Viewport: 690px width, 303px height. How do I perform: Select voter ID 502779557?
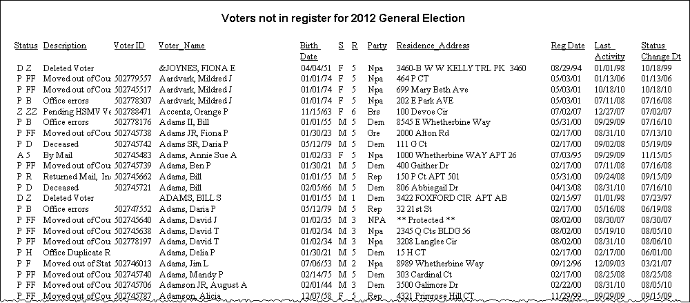tap(133, 79)
